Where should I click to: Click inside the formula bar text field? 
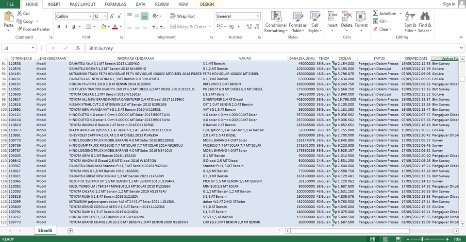(243, 49)
